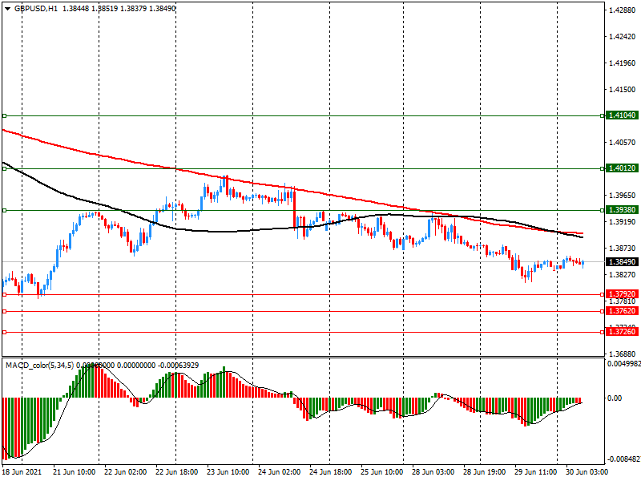Click the 1.38730 price axis value
This screenshot has height=481, width=641.
[x=623, y=249]
